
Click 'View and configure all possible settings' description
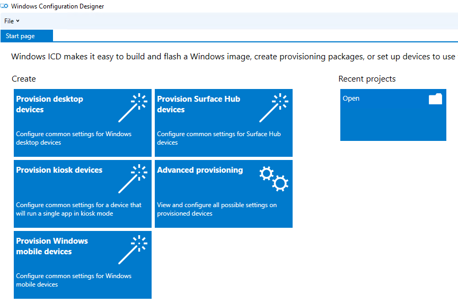coord(217,209)
